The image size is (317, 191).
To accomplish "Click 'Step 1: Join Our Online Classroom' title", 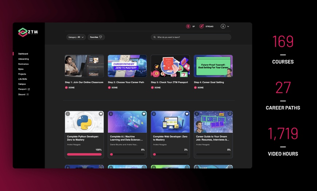I will pos(84,82).
